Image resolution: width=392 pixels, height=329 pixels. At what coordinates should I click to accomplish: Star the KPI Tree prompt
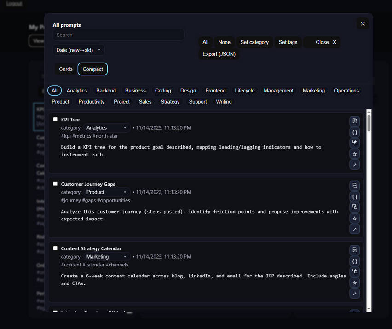tap(354, 154)
